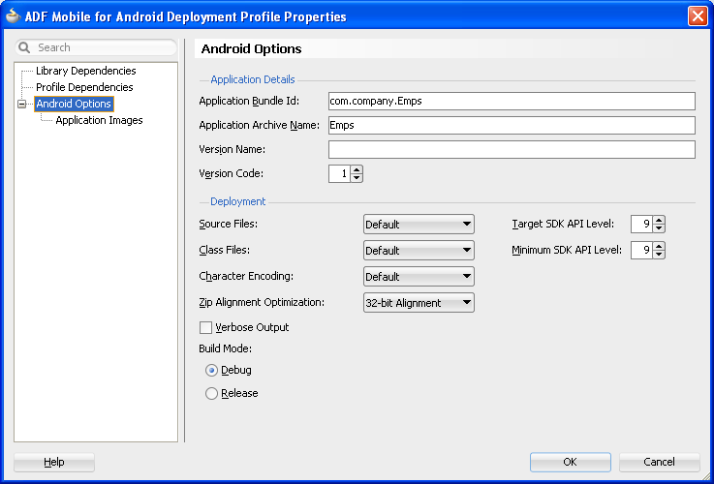Decrease the Minimum SDK API Level

point(659,254)
